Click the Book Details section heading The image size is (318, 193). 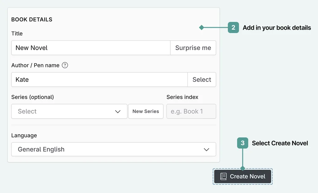(31, 19)
